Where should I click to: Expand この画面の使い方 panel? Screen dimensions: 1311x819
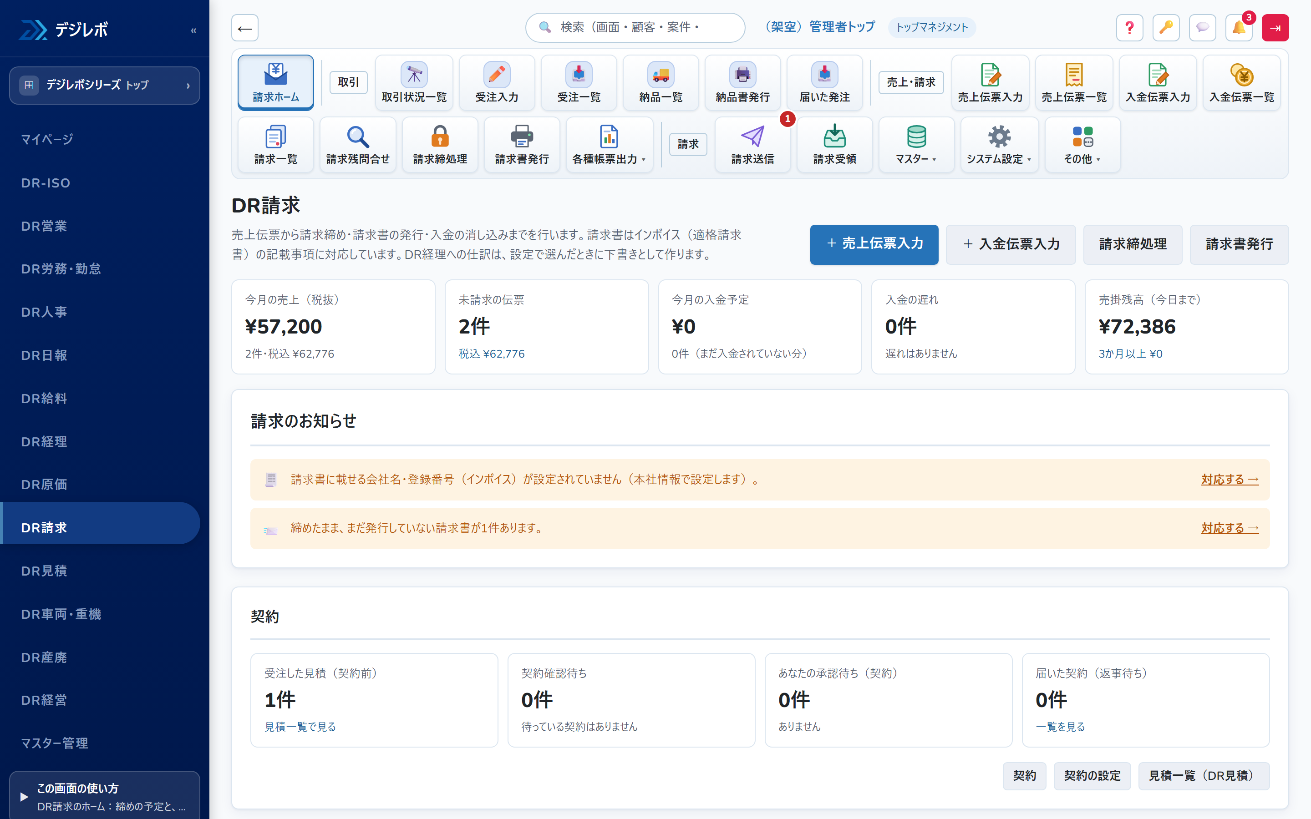pos(105,796)
